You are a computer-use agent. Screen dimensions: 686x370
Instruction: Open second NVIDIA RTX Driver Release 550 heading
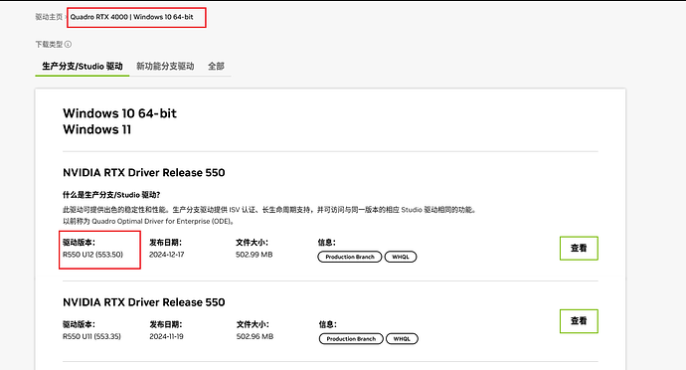coord(144,302)
